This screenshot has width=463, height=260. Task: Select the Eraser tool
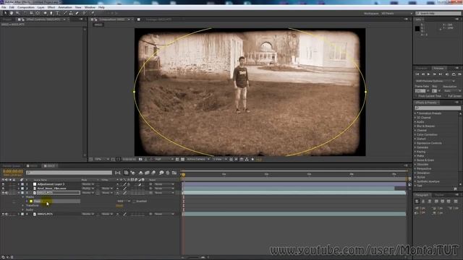tap(77, 13)
